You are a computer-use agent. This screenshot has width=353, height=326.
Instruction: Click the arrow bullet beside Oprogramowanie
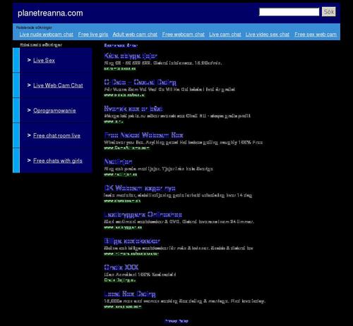(x=29, y=110)
